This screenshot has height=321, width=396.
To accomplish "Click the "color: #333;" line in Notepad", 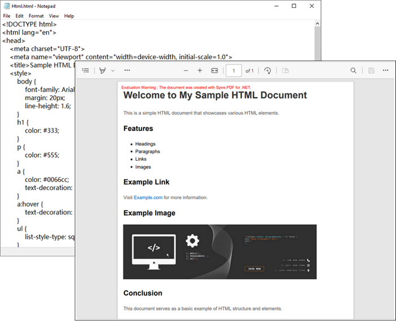I will 42,131.
